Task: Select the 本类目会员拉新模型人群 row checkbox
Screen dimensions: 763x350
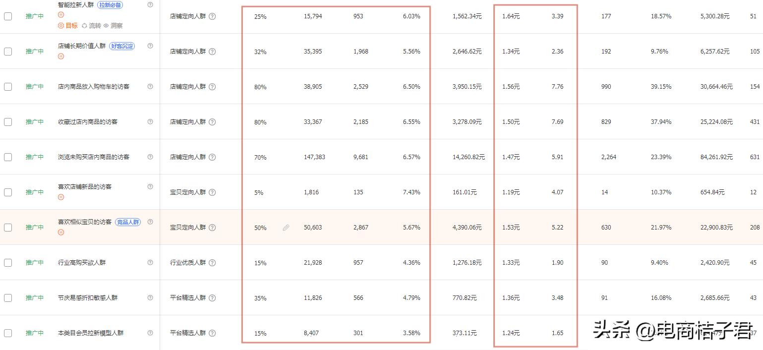Action: pyautogui.click(x=8, y=333)
